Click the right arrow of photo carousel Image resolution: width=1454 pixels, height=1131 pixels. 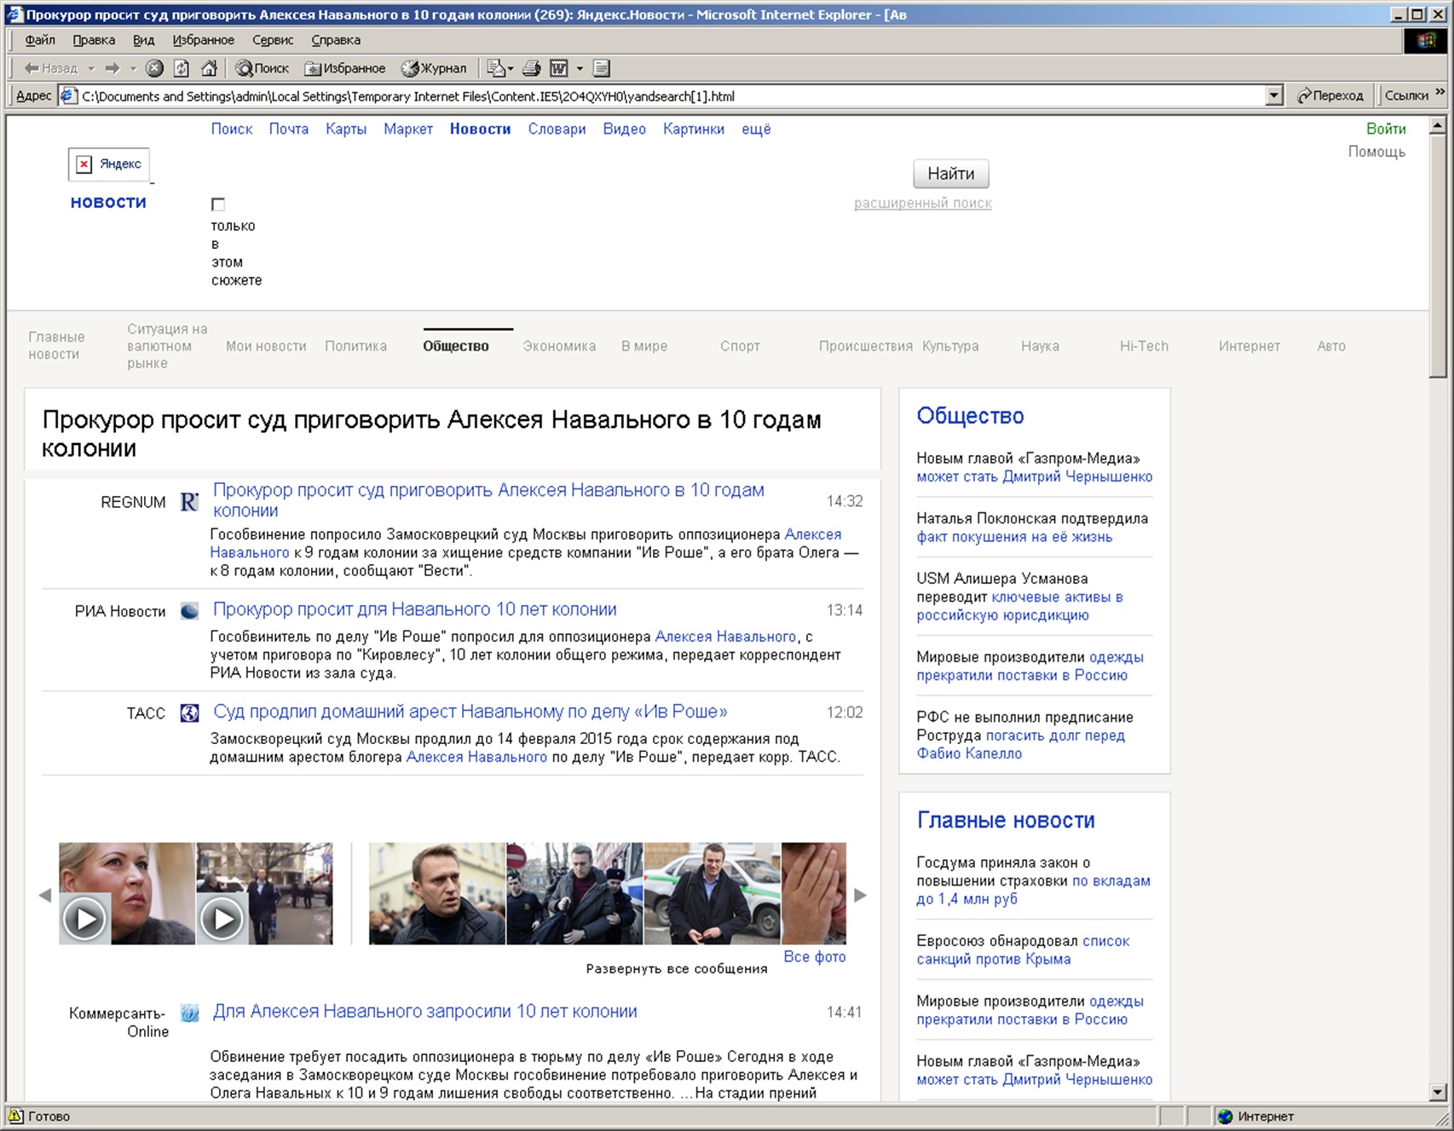coord(860,895)
